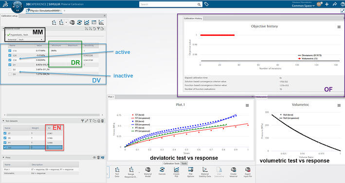Switch to the Tools tab
The image size is (345, 183).
[184, 164]
